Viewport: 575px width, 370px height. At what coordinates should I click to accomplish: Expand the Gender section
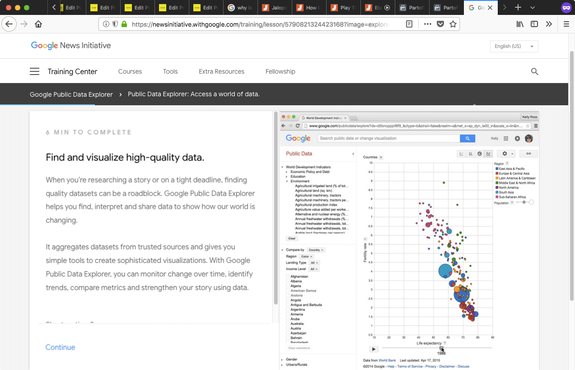pyautogui.click(x=283, y=360)
